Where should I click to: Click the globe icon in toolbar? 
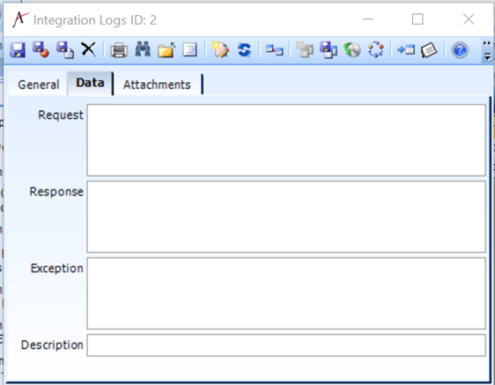click(352, 50)
